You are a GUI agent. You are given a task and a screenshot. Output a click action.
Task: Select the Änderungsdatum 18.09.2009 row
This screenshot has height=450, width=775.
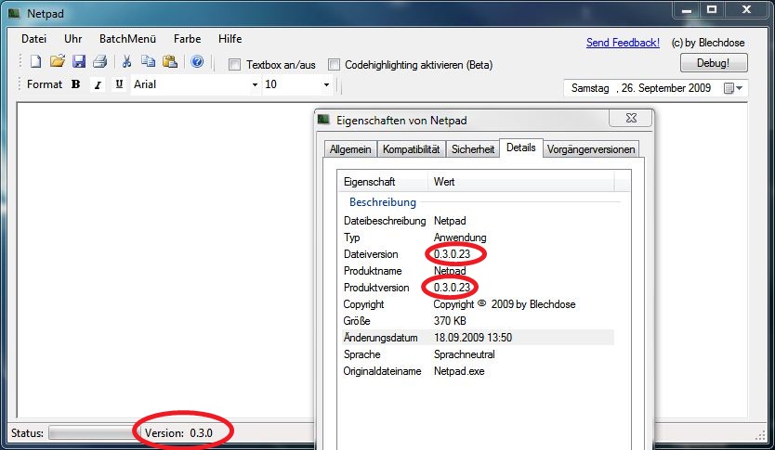pyautogui.click(x=479, y=338)
